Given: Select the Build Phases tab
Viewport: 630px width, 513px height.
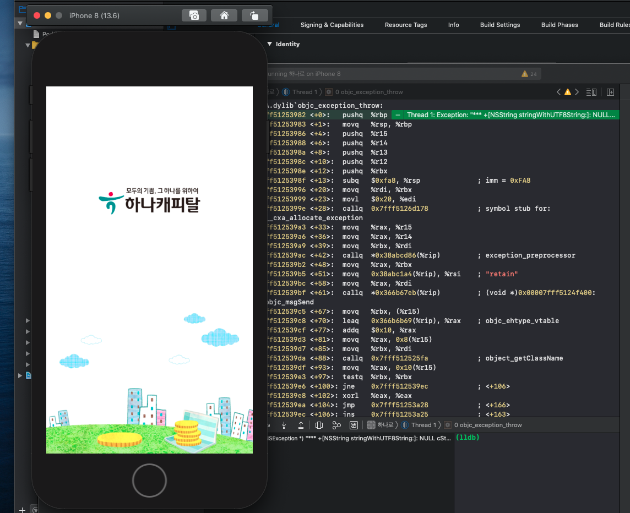Looking at the screenshot, I should [560, 25].
